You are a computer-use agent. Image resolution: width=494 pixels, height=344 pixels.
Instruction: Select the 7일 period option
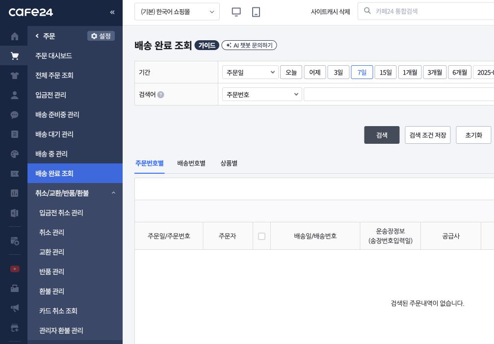tap(362, 72)
